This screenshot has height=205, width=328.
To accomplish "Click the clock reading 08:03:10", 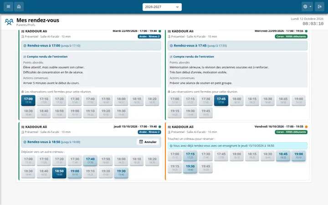I will 313,24.
